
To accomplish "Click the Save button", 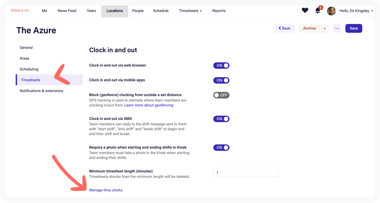I will pos(354,28).
